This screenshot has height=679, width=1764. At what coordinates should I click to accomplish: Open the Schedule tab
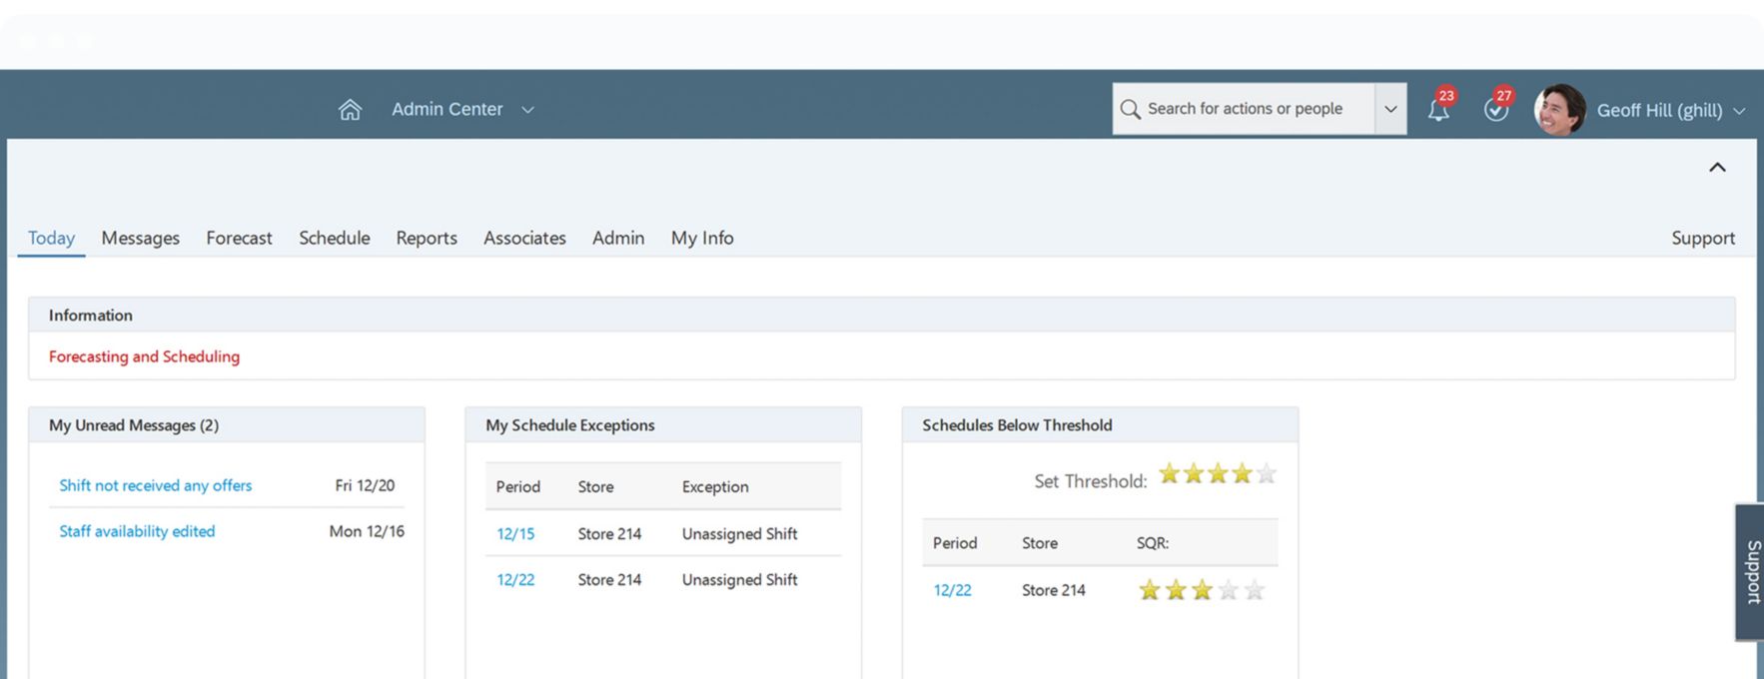click(334, 238)
